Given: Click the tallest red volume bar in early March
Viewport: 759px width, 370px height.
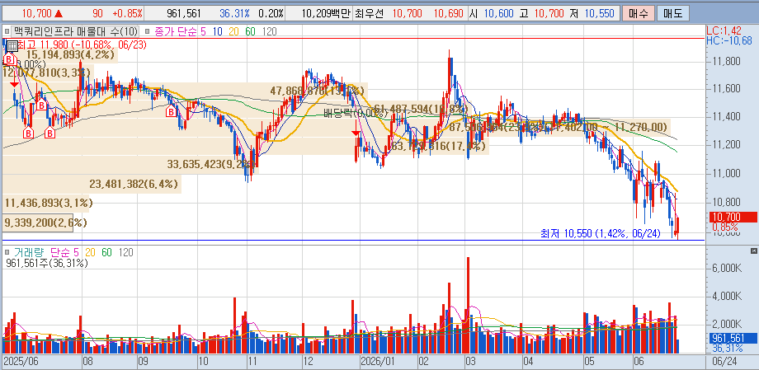Looking at the screenshot, I should point(468,305).
